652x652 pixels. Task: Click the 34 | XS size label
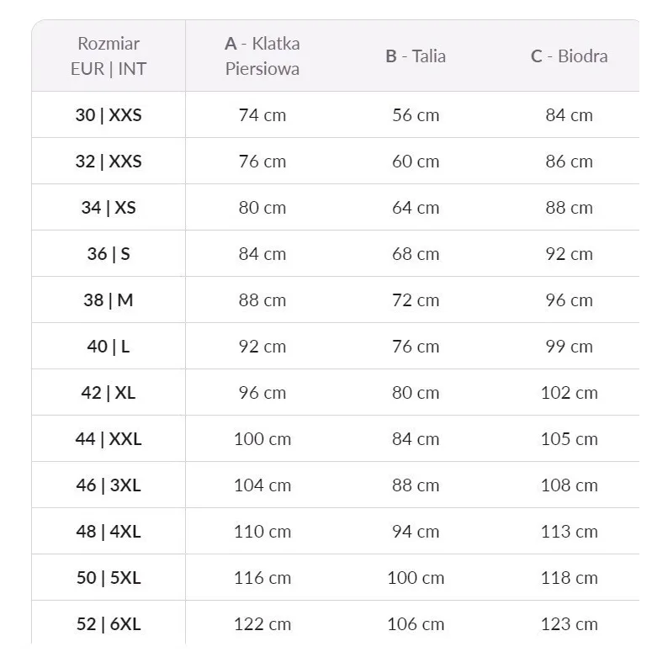pyautogui.click(x=109, y=208)
